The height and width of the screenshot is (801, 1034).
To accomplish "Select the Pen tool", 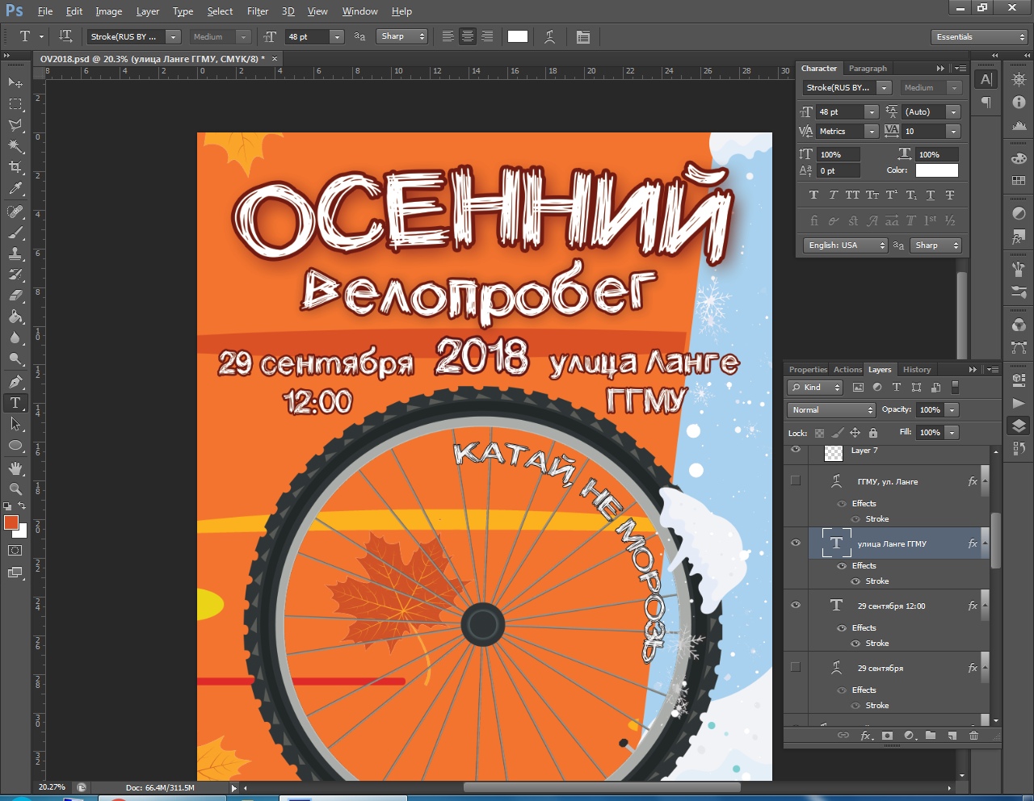I will (15, 381).
